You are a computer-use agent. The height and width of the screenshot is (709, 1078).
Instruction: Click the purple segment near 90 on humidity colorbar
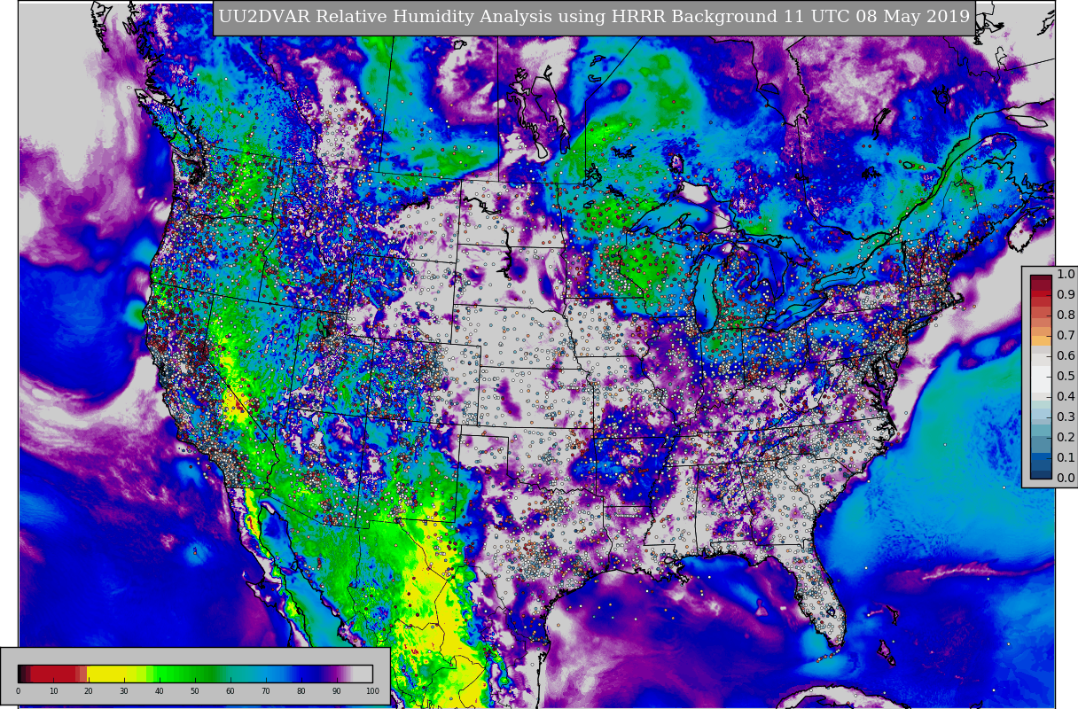[335, 674]
